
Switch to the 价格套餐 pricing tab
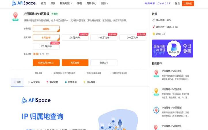click(71, 82)
